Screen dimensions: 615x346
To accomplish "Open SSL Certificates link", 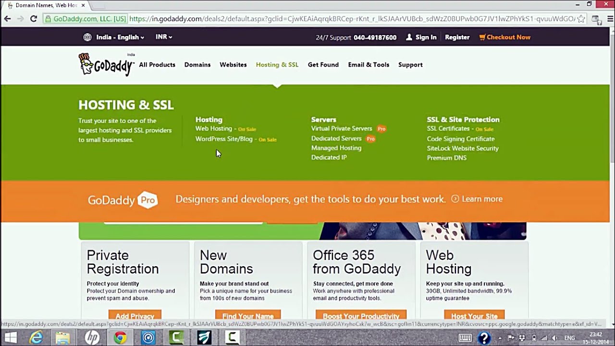I will click(x=448, y=129).
